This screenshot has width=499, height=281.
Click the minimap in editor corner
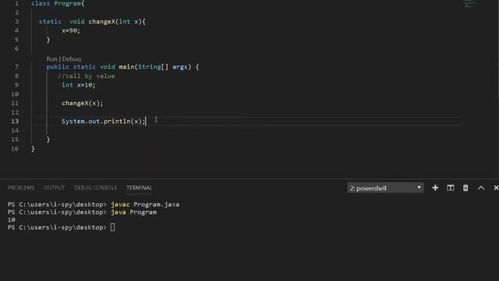tap(470, 4)
